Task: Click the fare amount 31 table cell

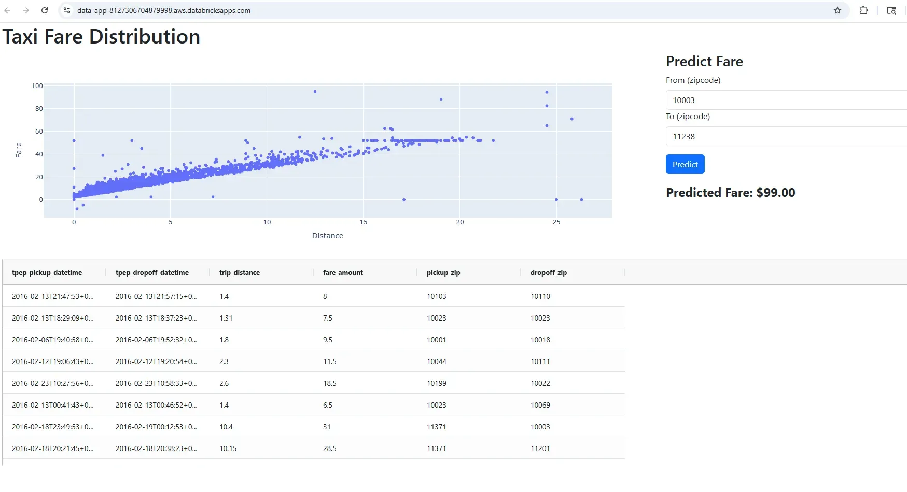Action: 327,427
